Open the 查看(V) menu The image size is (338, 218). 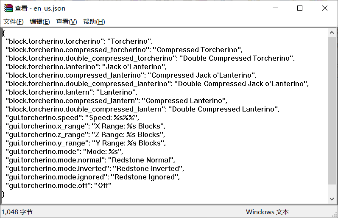click(x=66, y=22)
